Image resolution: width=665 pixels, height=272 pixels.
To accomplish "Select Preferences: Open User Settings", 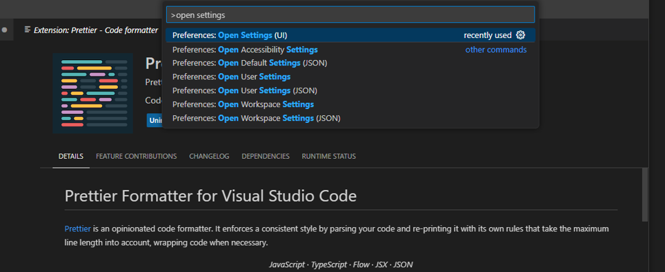I will (350, 77).
